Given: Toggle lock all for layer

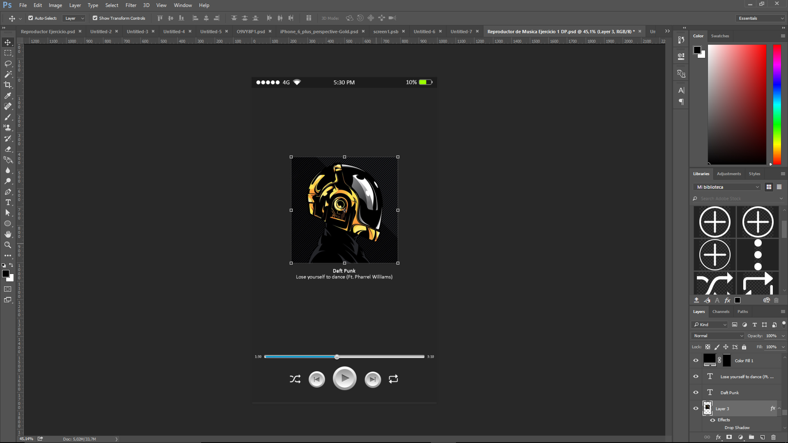Looking at the screenshot, I should (x=744, y=347).
